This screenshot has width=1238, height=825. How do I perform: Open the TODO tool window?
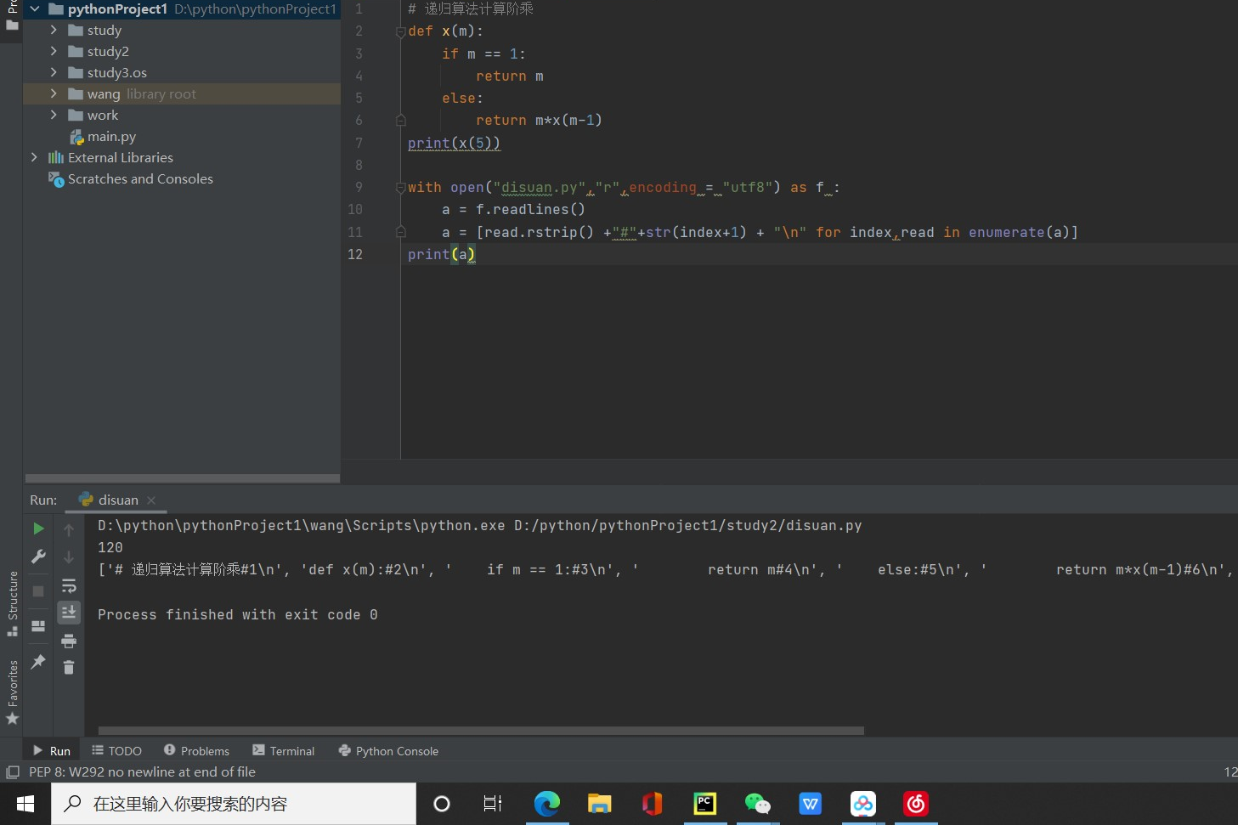click(117, 751)
